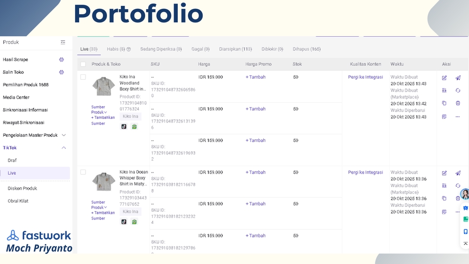Expand Sumber Produk for Ocean Whisper shirt
Image resolution: width=469 pixels, height=264 pixels.
pyautogui.click(x=99, y=205)
